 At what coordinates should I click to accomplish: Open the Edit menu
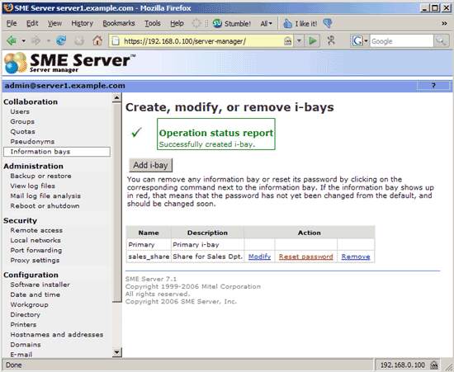[x=32, y=23]
